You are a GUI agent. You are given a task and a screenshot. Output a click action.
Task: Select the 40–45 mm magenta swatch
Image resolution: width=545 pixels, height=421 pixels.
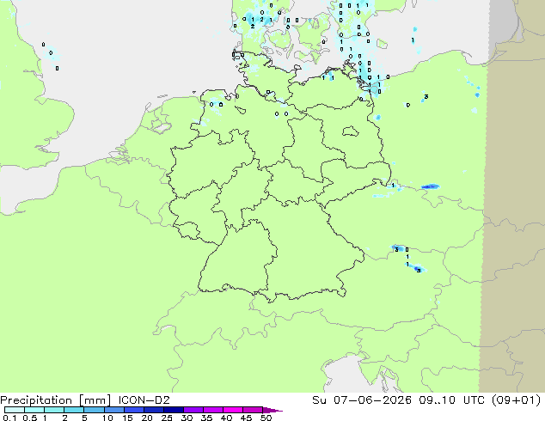pos(233,410)
